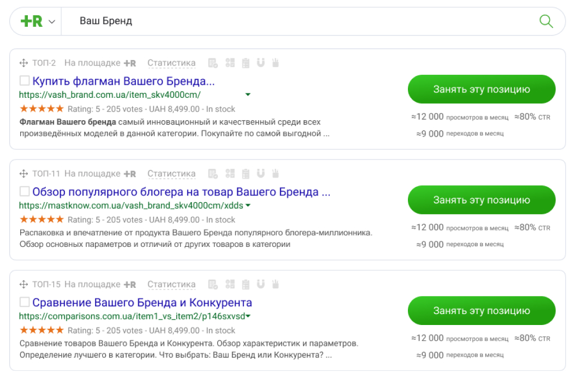
Task: Click the magnet icon in the ТОП-2 row
Action: (260, 63)
